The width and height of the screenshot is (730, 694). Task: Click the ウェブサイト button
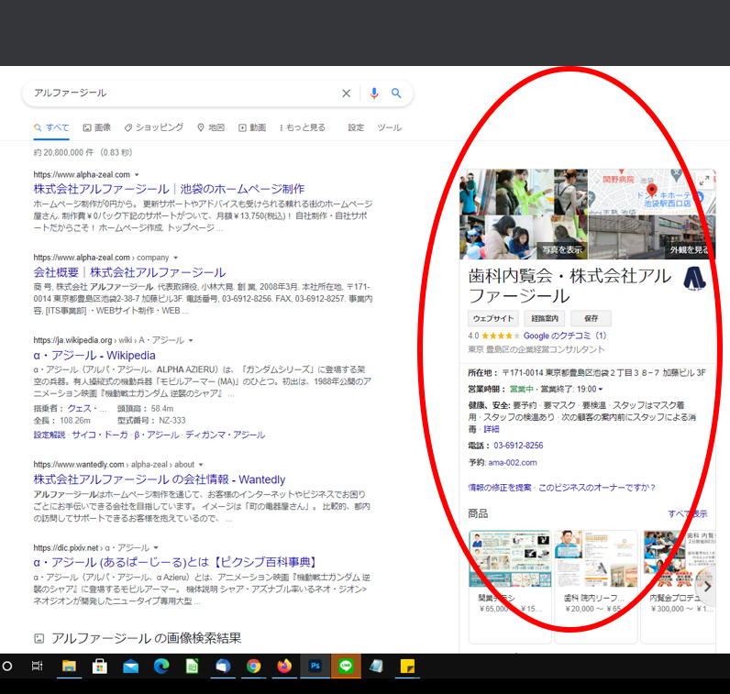tap(493, 318)
